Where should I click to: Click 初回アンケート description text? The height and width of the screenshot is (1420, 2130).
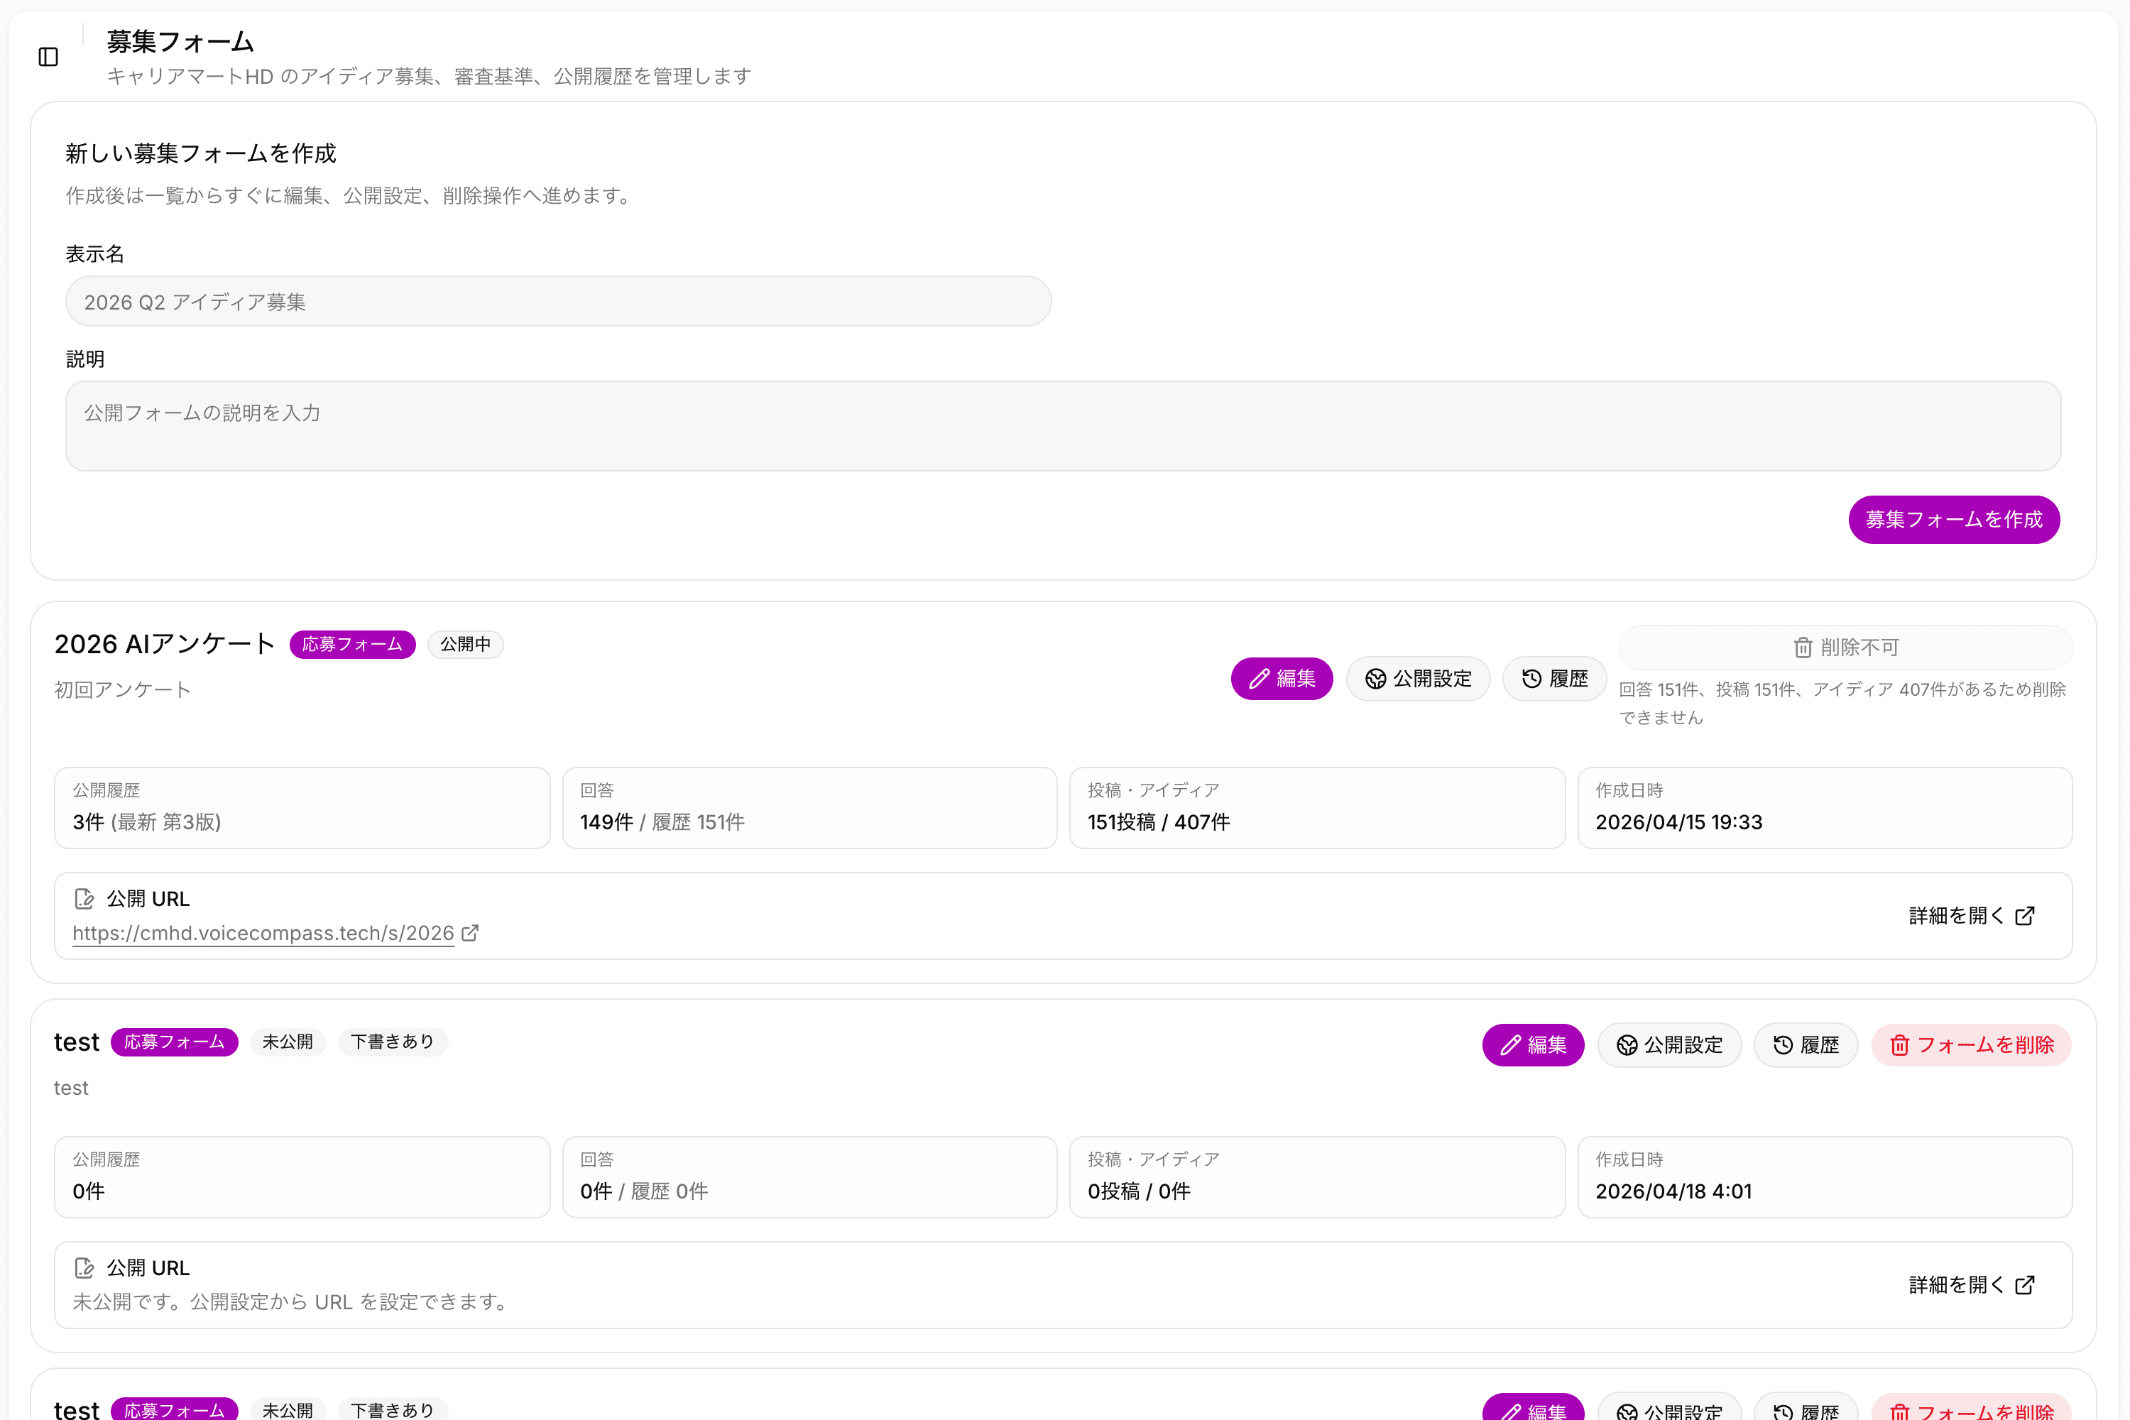(x=122, y=690)
